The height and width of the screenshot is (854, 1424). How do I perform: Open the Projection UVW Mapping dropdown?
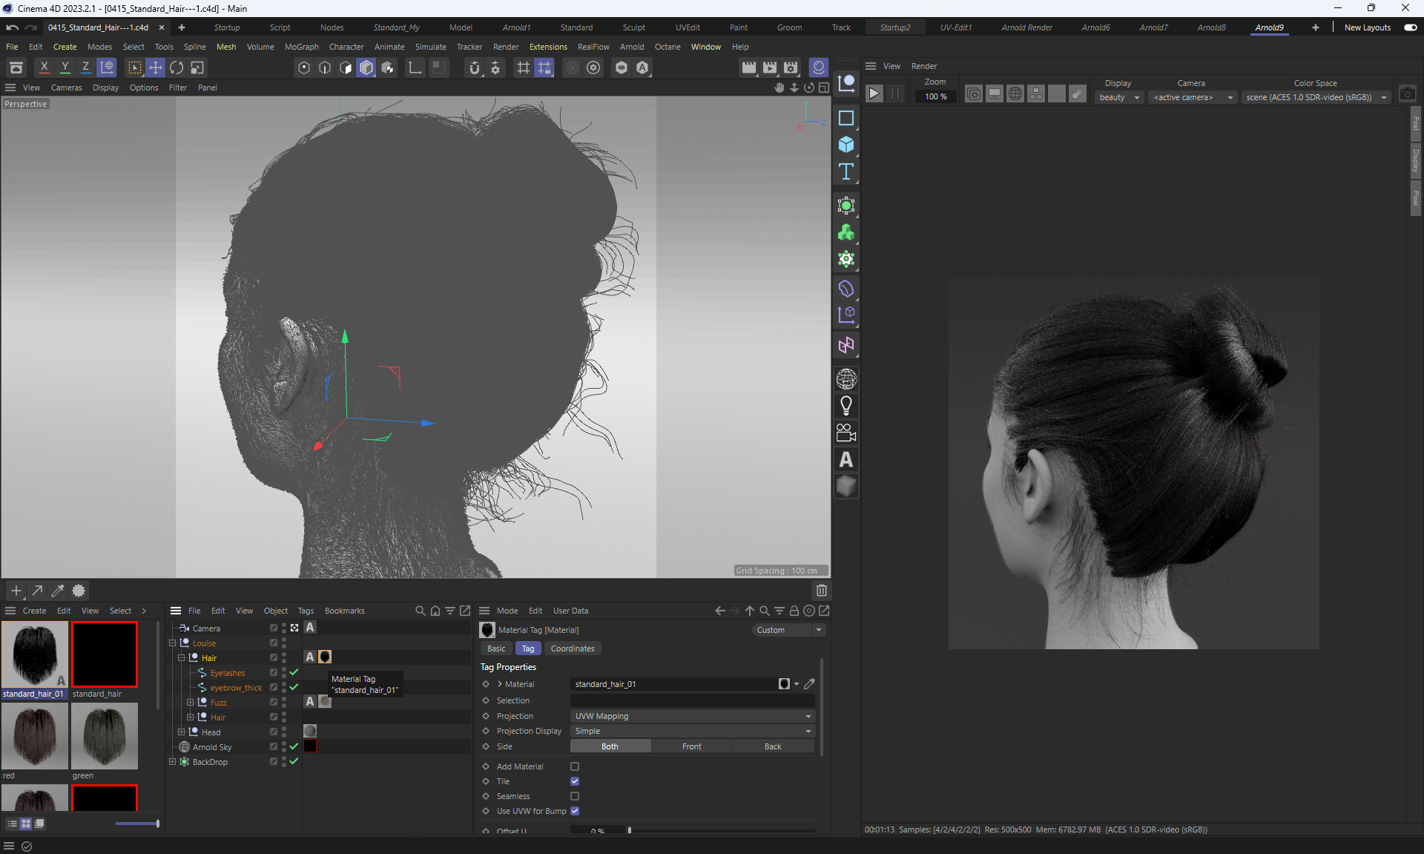pyautogui.click(x=692, y=716)
